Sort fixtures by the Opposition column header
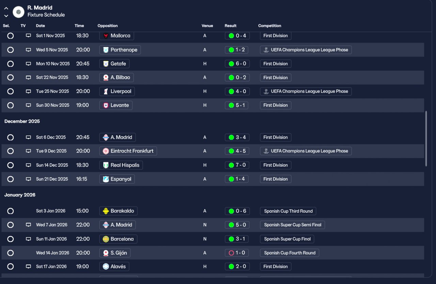Image resolution: width=436 pixels, height=284 pixels. (108, 26)
